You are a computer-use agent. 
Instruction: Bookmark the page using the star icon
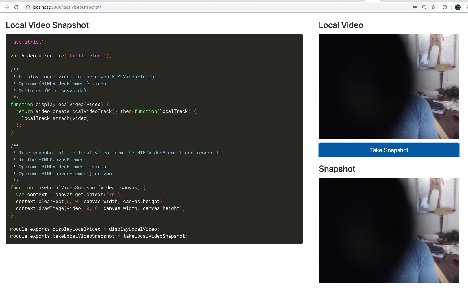433,7
